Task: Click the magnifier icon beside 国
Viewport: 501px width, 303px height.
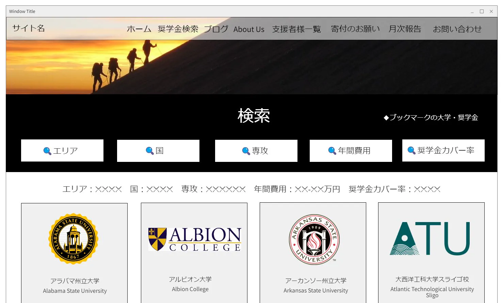Action: click(150, 151)
